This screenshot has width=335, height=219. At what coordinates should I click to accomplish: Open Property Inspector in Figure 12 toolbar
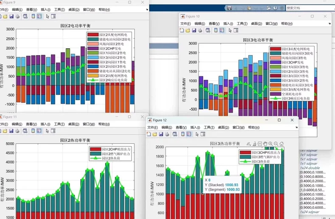(203, 134)
